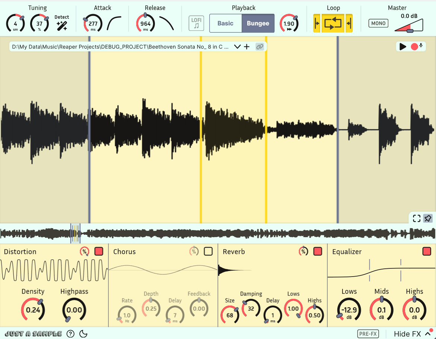Select the Basic playback mode
This screenshot has width=436, height=339.
tap(226, 23)
